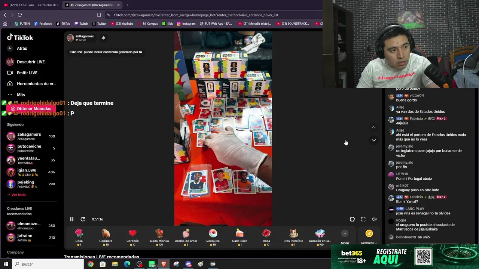479x269 pixels.
Task: Expand the following list with Ver todo
Action: tap(16, 195)
